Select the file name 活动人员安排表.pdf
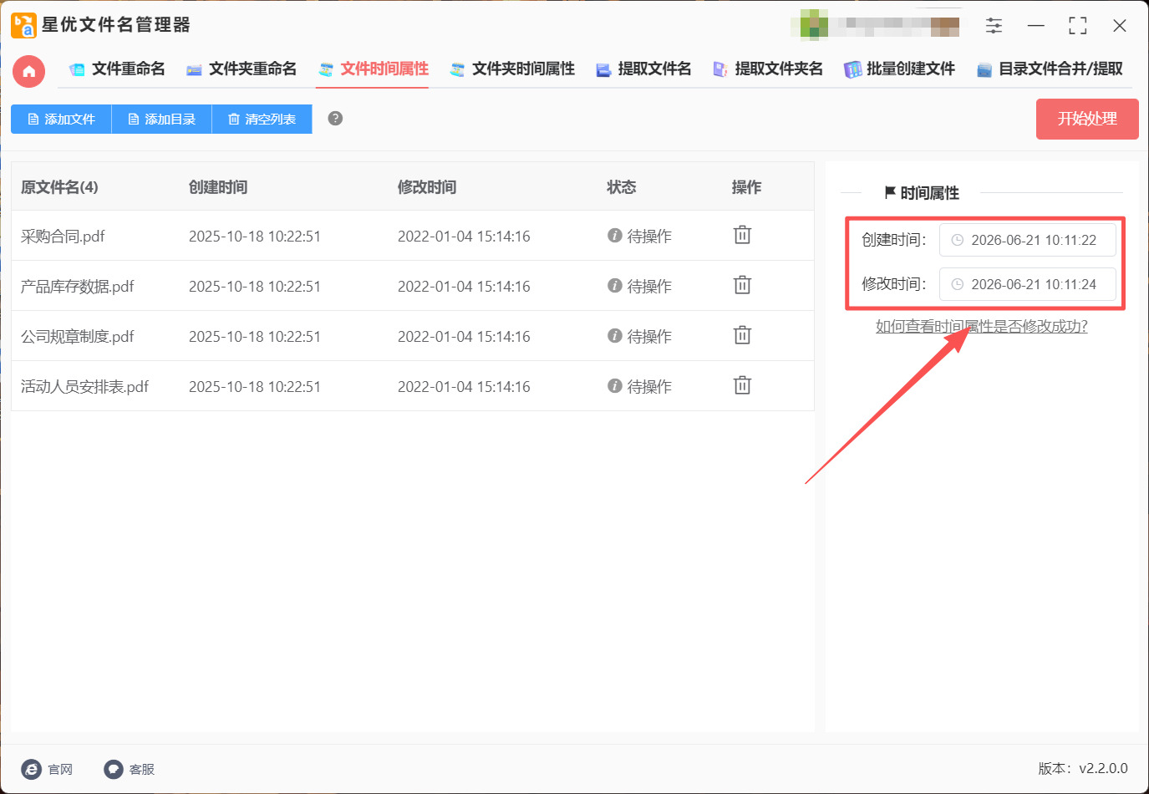 (x=84, y=387)
